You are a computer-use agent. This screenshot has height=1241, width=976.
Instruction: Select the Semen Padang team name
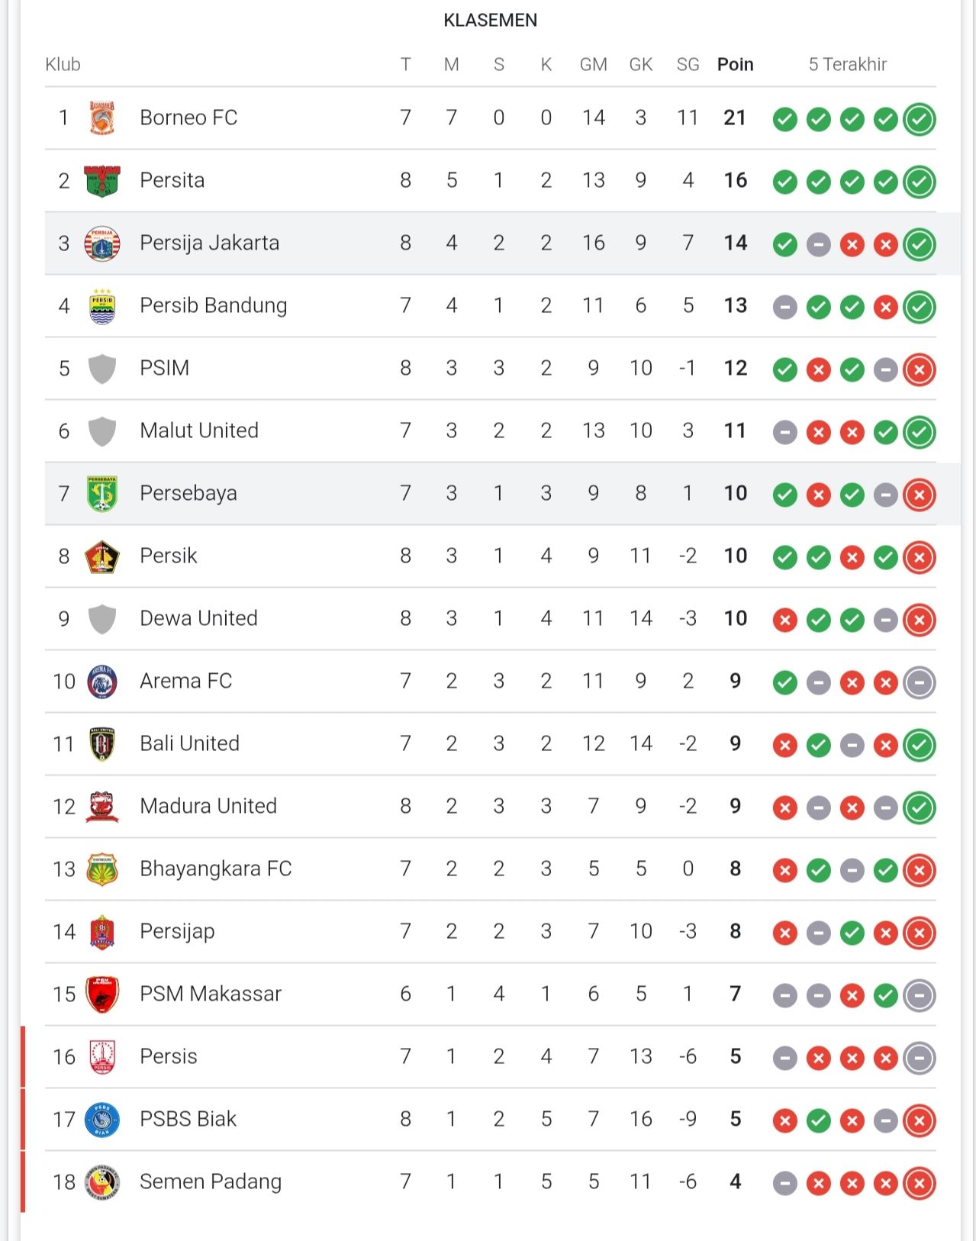pos(210,1181)
